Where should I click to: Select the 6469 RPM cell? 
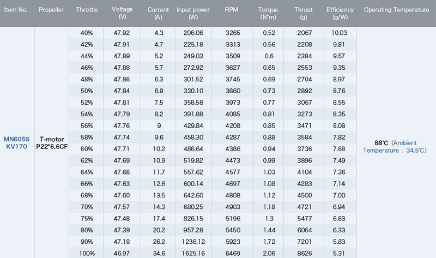click(x=233, y=253)
